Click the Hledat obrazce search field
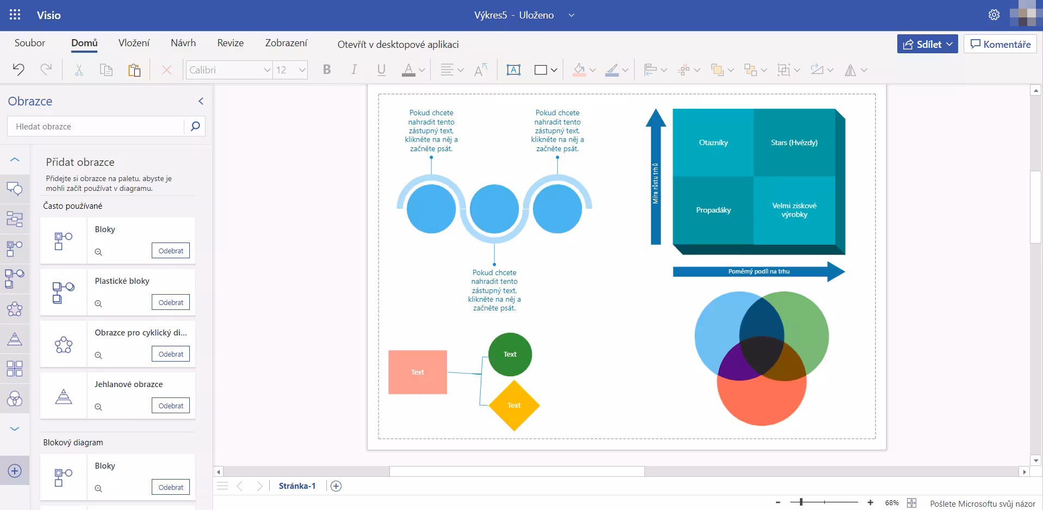The height and width of the screenshot is (510, 1043). pyautogui.click(x=96, y=126)
